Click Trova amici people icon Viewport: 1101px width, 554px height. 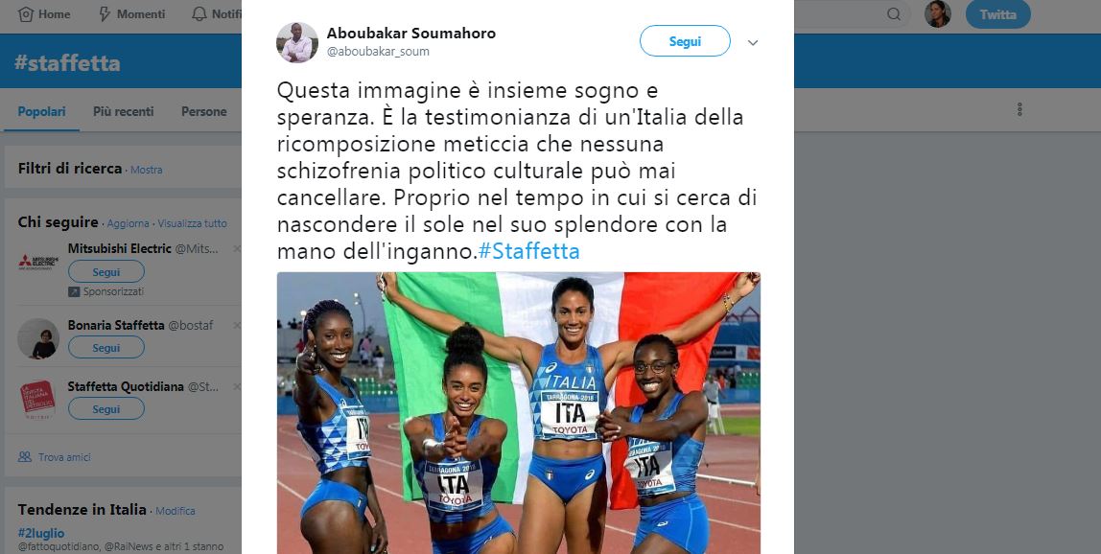tap(25, 457)
